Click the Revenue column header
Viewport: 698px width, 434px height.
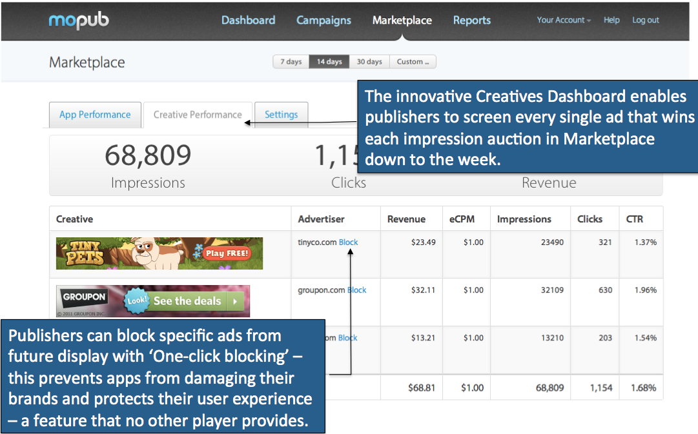[x=406, y=219]
